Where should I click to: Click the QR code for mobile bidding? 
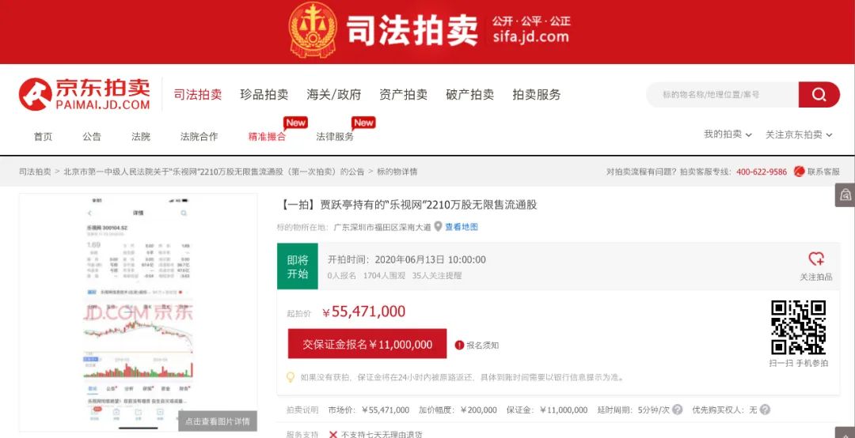click(798, 327)
